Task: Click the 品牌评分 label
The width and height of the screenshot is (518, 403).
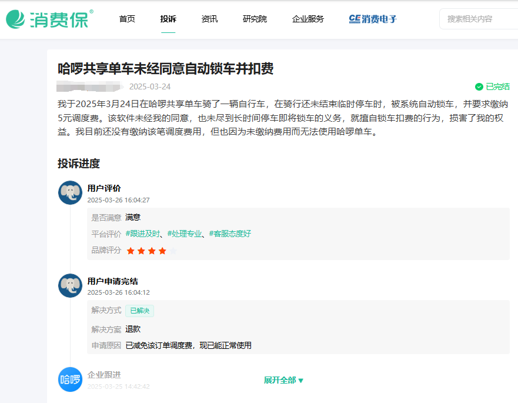Action: [106, 250]
